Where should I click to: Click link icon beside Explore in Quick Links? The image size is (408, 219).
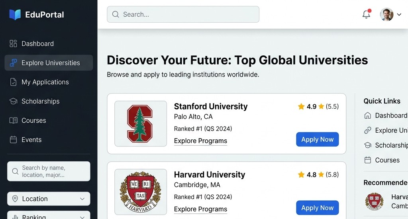368,130
